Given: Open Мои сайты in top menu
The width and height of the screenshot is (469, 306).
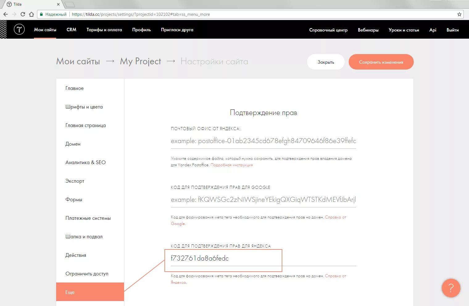Looking at the screenshot, I should pyautogui.click(x=45, y=30).
